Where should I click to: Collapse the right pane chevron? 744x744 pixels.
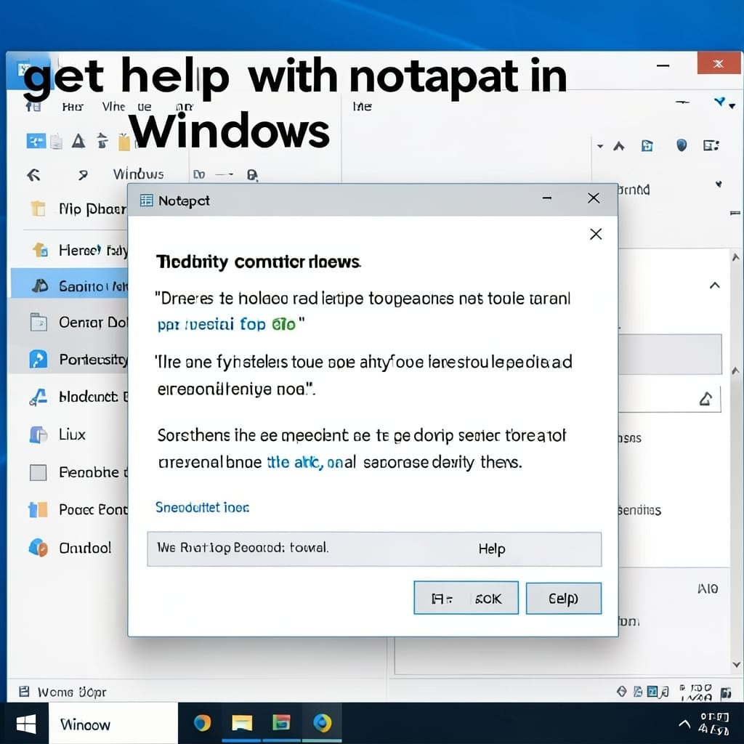[715, 285]
